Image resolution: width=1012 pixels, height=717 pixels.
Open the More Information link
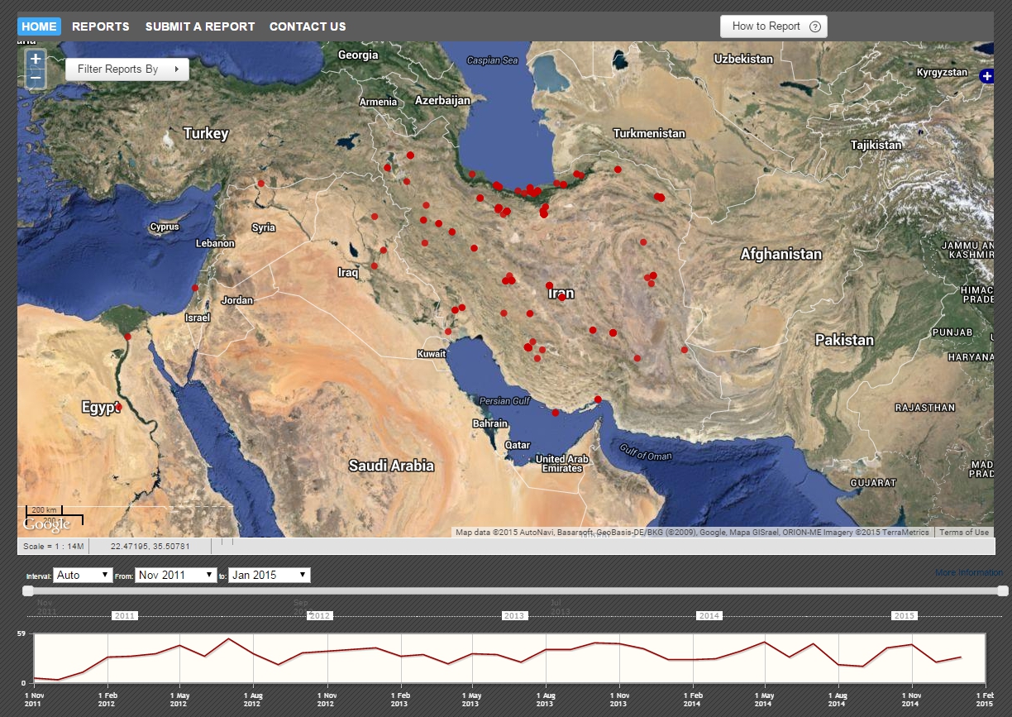coord(968,572)
